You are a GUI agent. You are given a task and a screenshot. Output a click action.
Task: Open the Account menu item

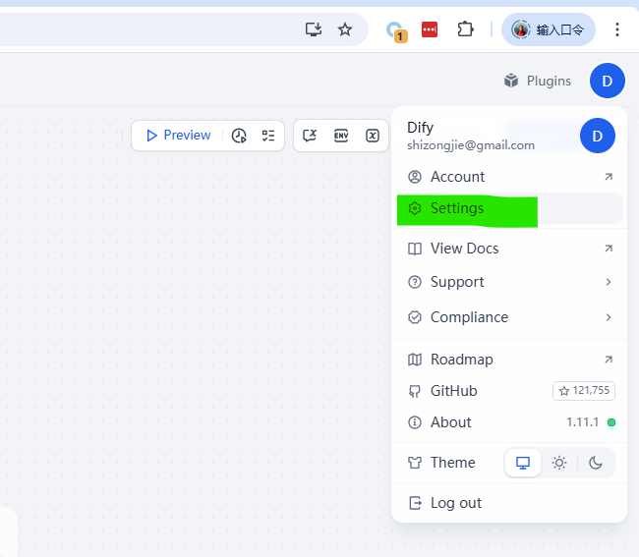pos(509,177)
